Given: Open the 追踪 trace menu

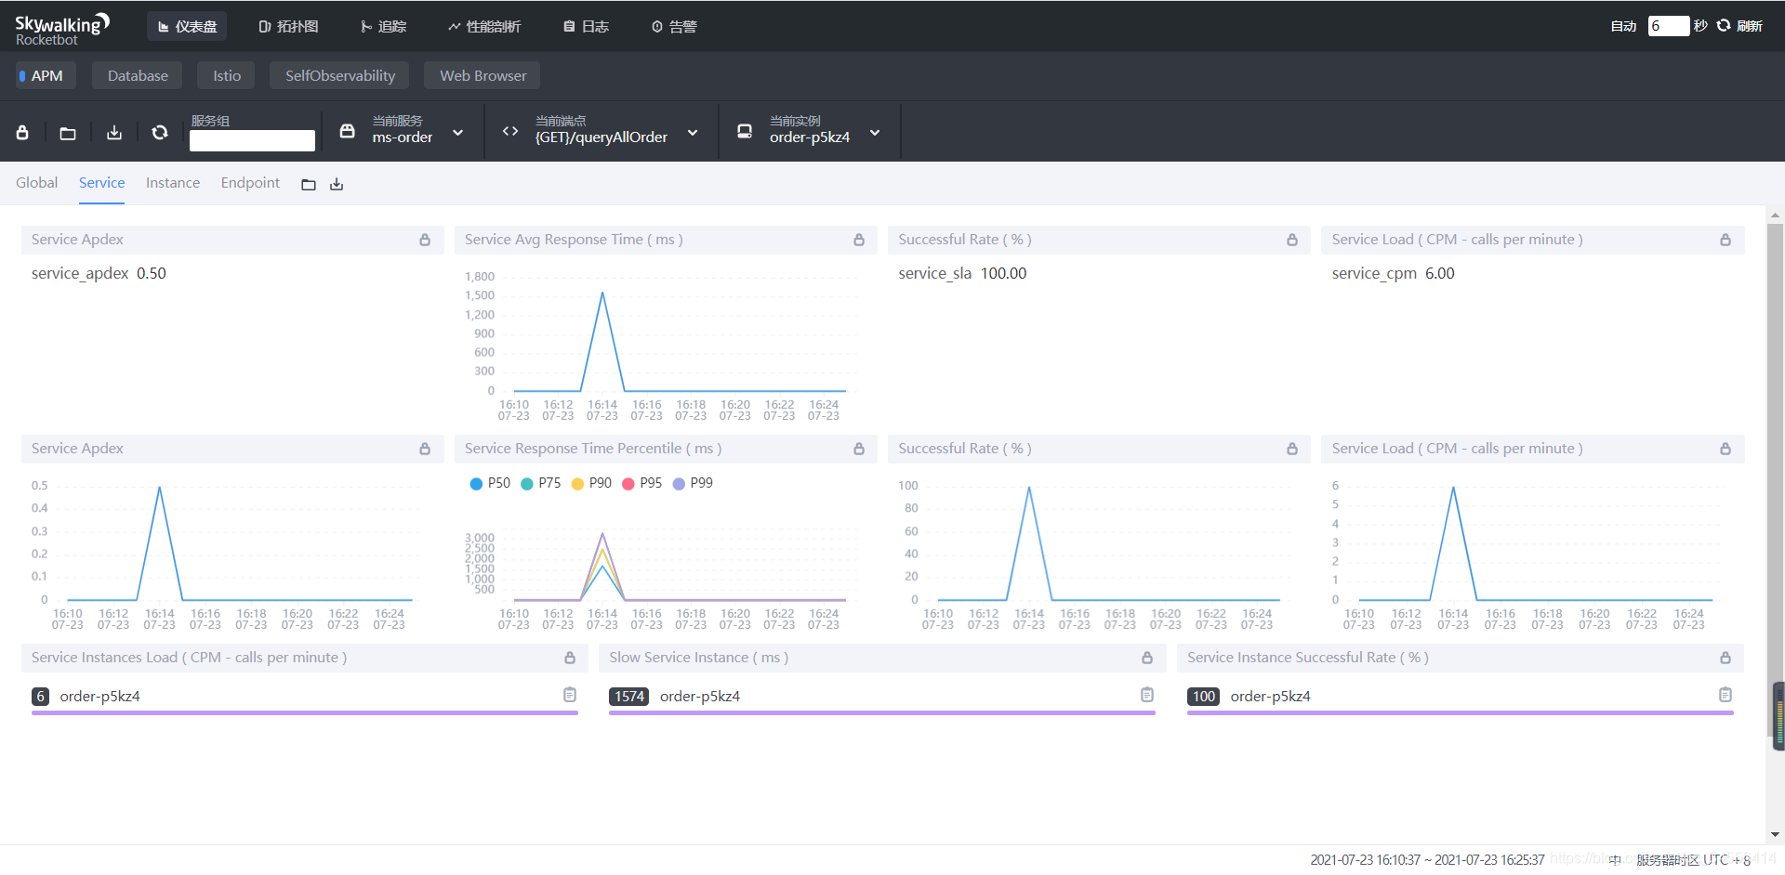Looking at the screenshot, I should pyautogui.click(x=384, y=26).
